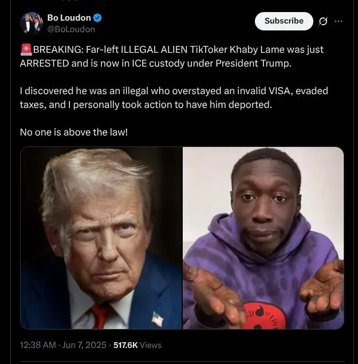The width and height of the screenshot is (358, 364).
Task: Click the blue verified checkmark badge
Action: 97,18
